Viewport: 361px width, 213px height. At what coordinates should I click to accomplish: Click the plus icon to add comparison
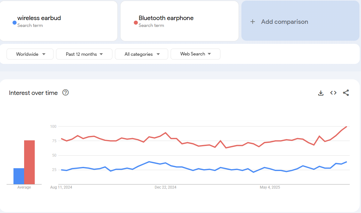pyautogui.click(x=252, y=22)
